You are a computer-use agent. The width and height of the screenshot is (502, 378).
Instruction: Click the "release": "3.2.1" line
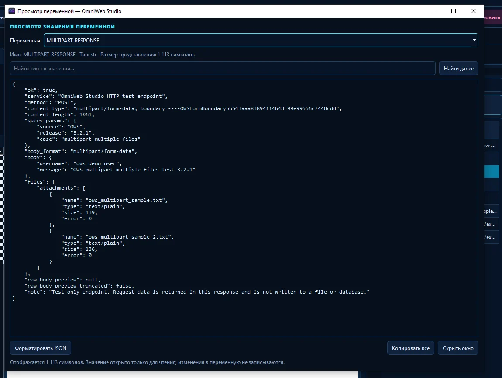[65, 133]
